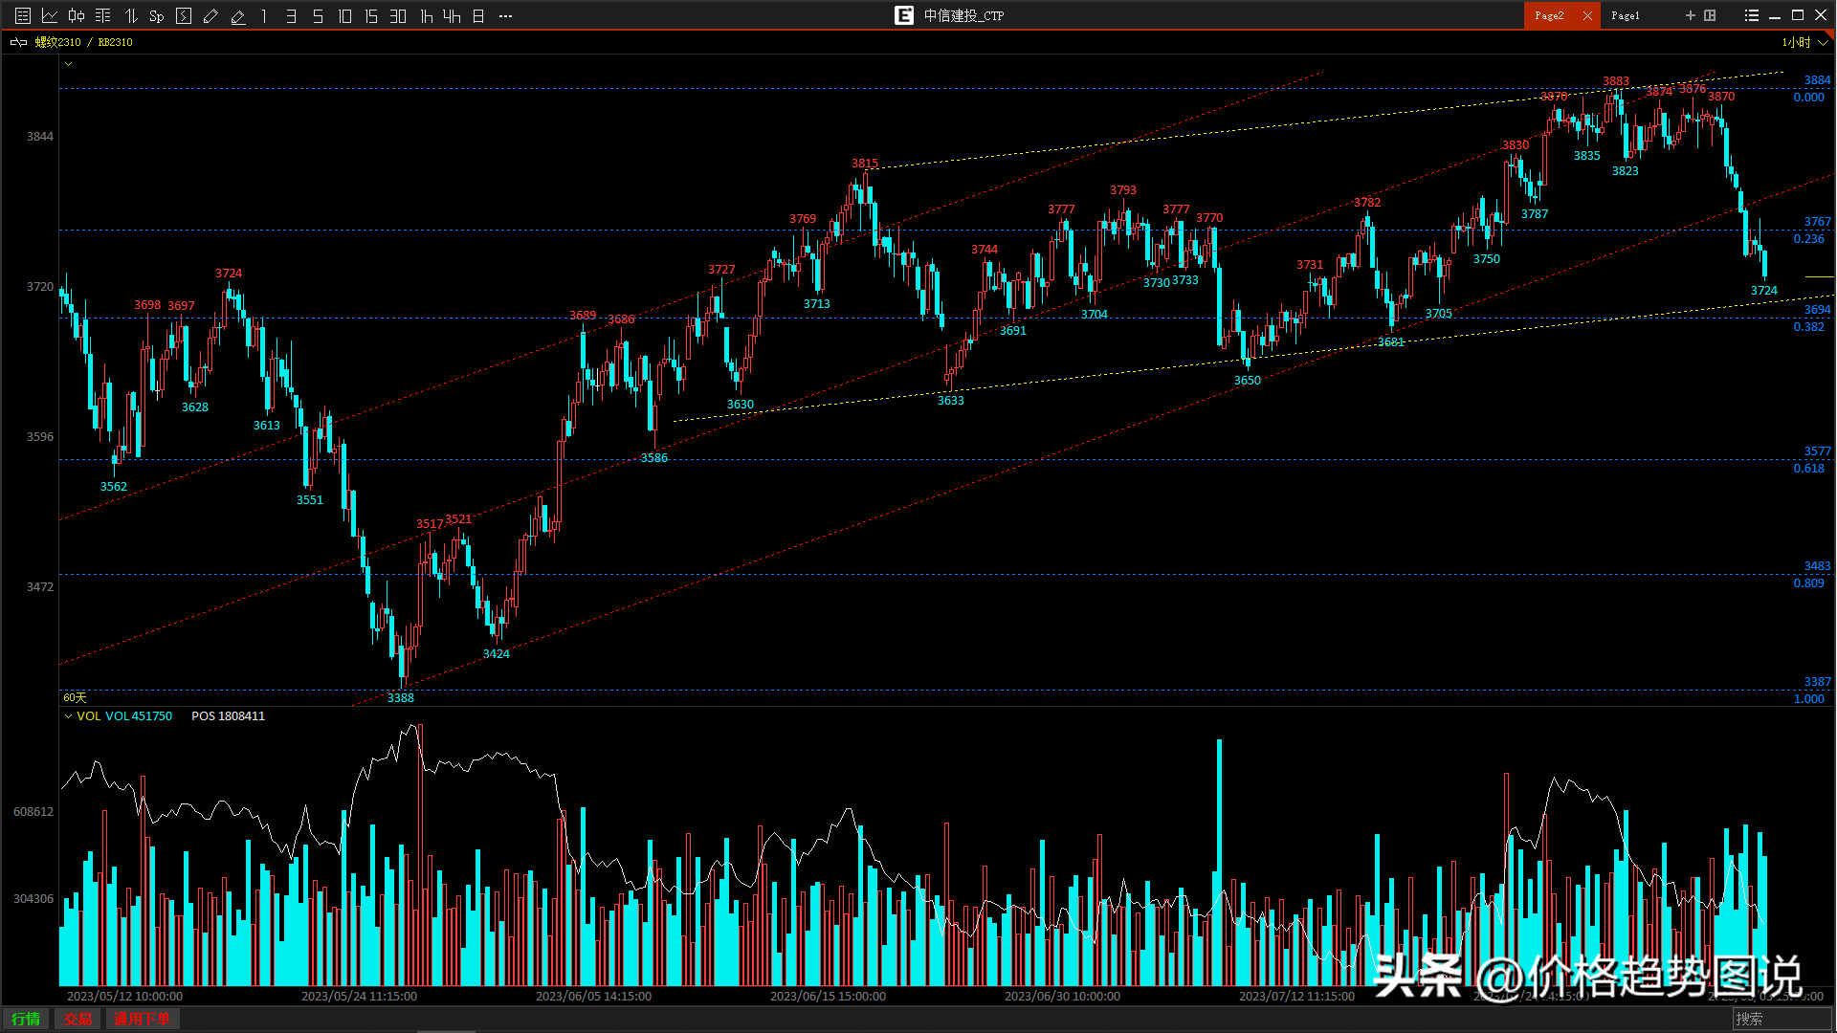Open the page layout split icon
This screenshot has width=1837, height=1033.
pyautogui.click(x=1710, y=15)
